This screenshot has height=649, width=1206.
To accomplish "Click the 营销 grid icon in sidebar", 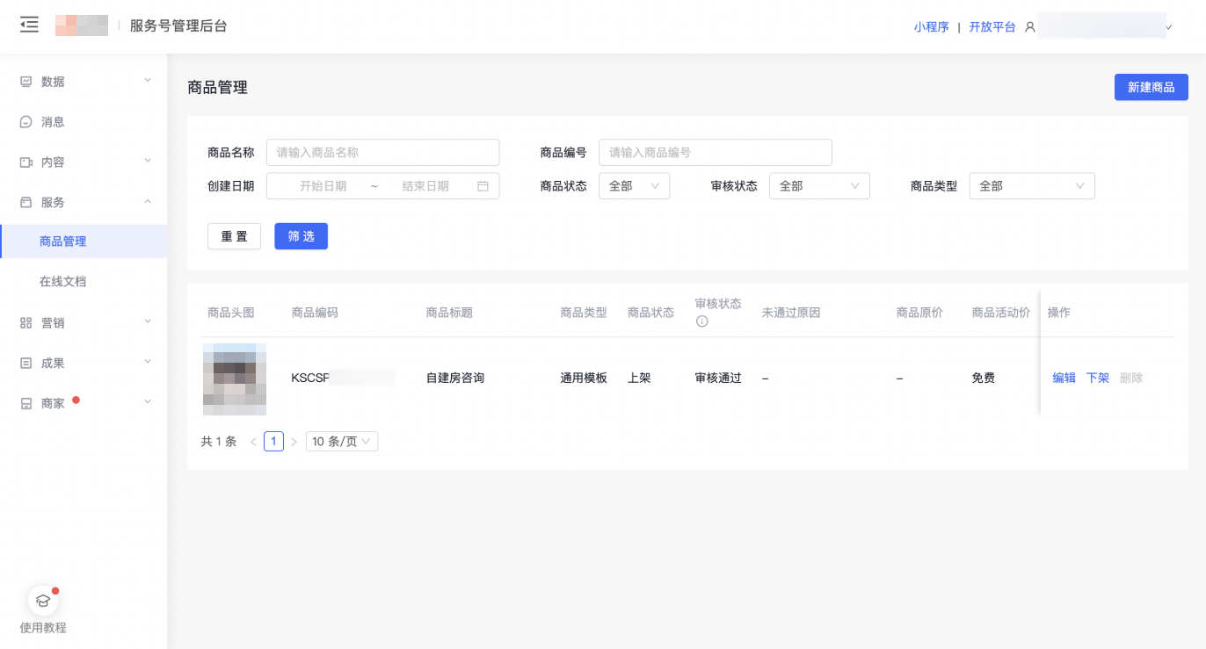I will point(26,323).
